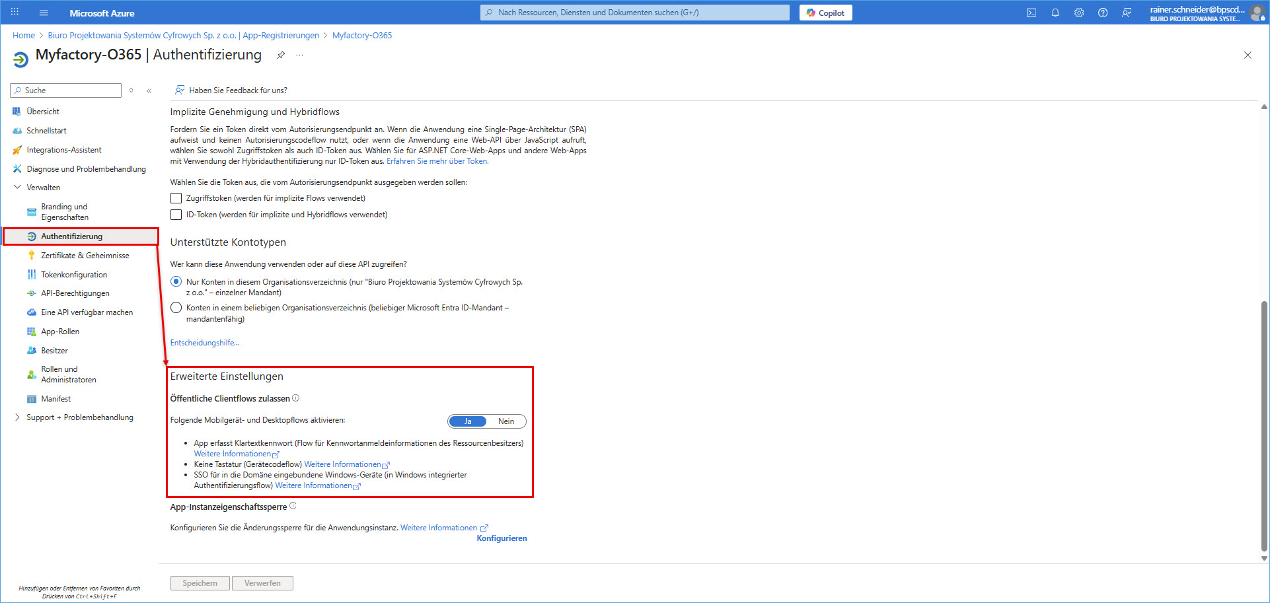Open the header feedback icon

pos(1127,13)
